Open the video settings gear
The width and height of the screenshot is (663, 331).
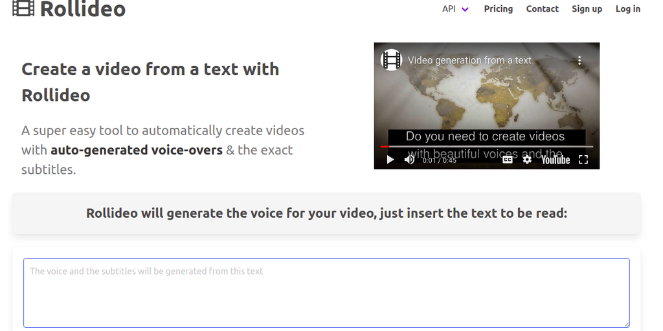point(527,160)
